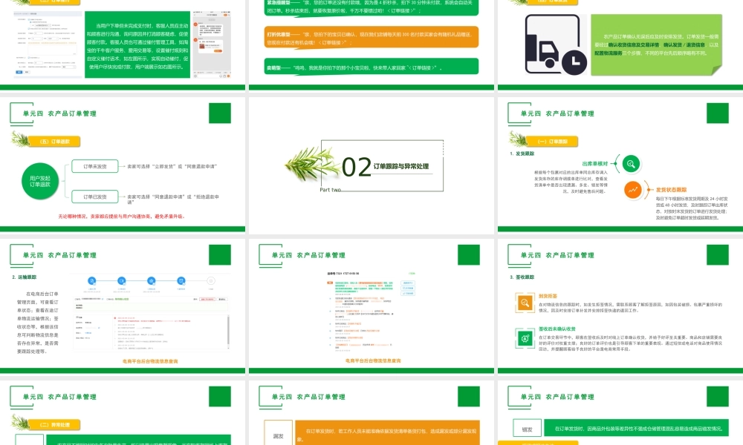Click the yellow (二) 异常处理 label
Screen dimensions: 743x445
[55, 425]
